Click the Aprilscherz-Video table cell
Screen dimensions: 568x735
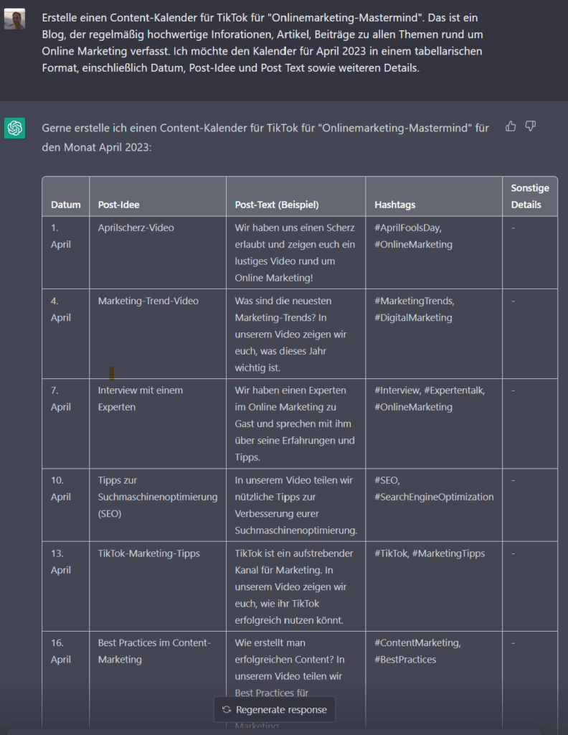(136, 228)
